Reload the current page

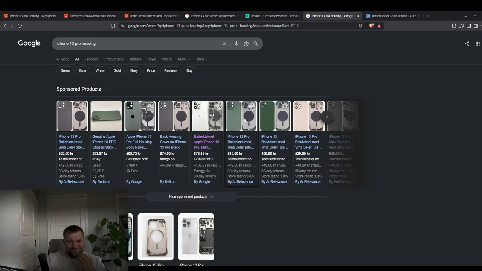[20, 26]
